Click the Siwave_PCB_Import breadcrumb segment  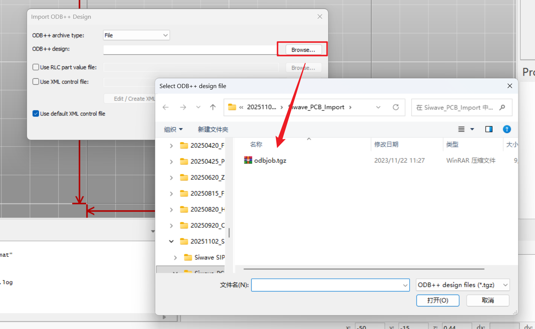pos(316,107)
